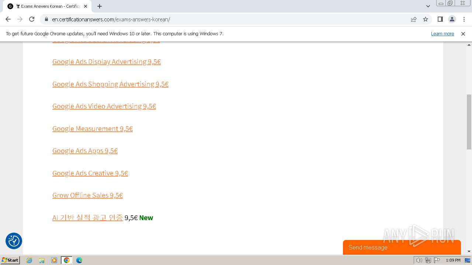Open Google Measurement 9,5€ link

coord(93,129)
